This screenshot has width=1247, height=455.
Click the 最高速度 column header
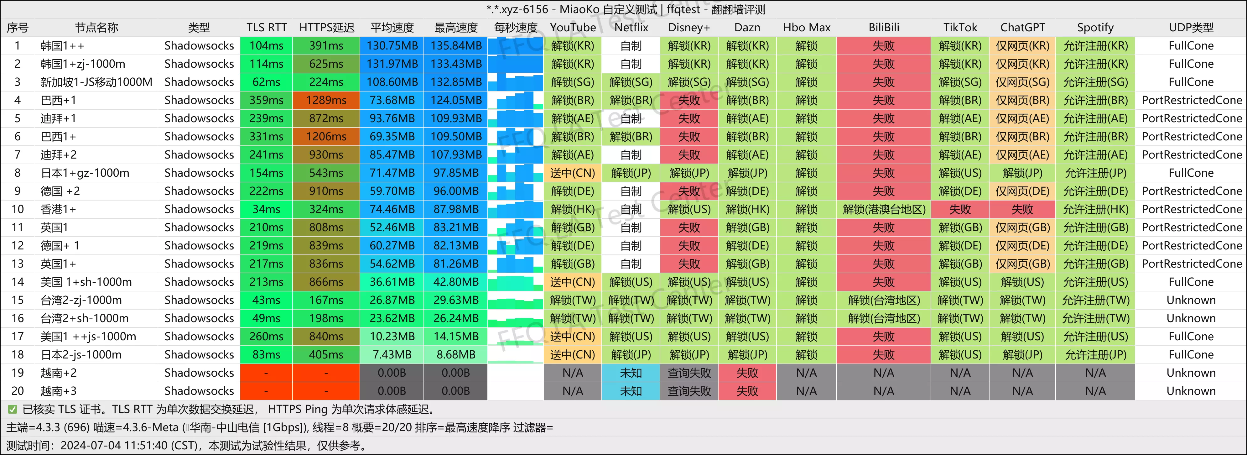[x=455, y=28]
